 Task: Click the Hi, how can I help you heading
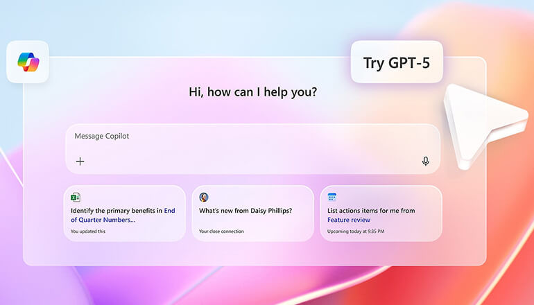click(x=253, y=92)
